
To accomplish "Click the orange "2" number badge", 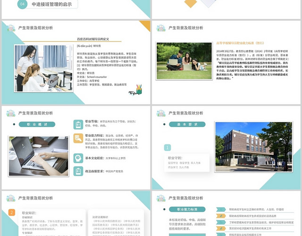I will click(12, 212).
